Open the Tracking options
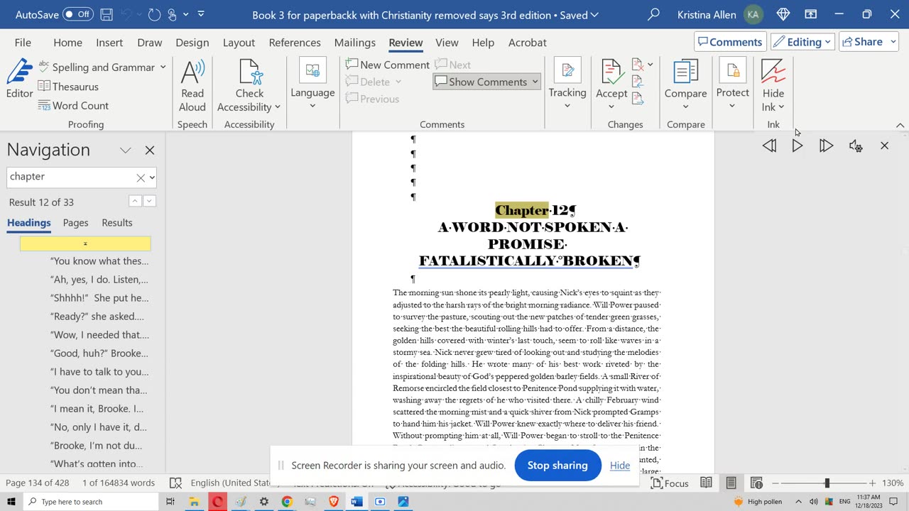Viewport: 909px width, 511px height. click(x=567, y=84)
